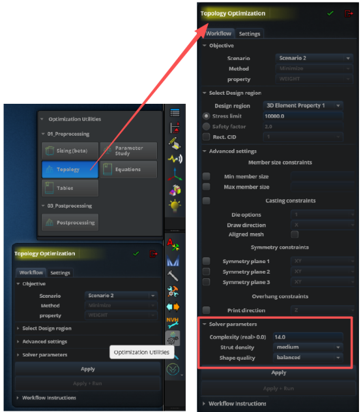Expand Select Design region in left panel
Viewport: 361px width, 412px height.
[47, 328]
